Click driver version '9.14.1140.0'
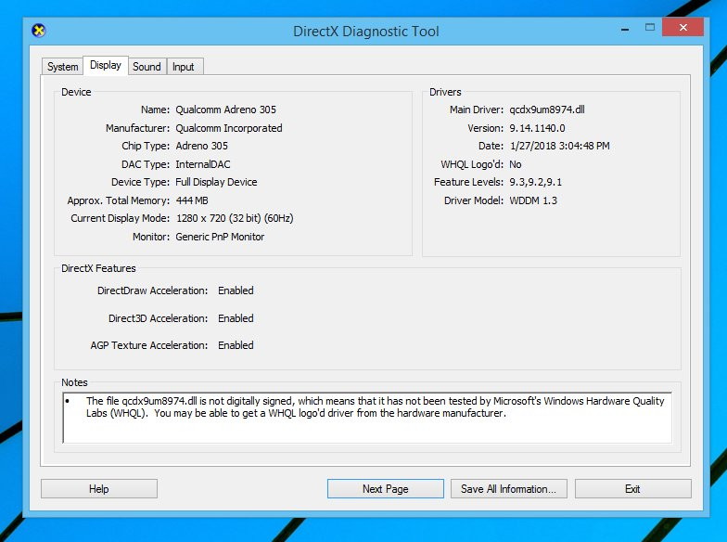This screenshot has height=542, width=727. point(538,128)
